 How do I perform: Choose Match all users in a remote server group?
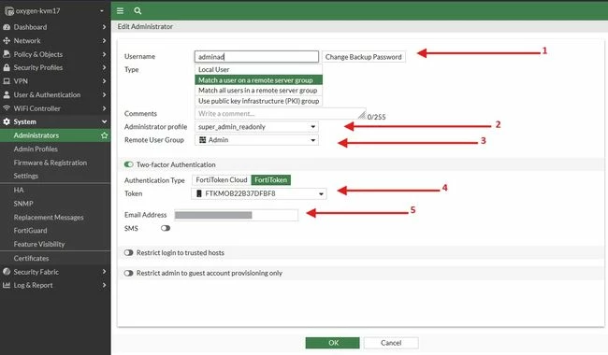click(x=258, y=91)
